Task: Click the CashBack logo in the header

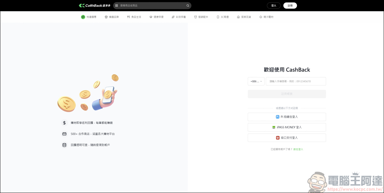Action: coord(94,5)
